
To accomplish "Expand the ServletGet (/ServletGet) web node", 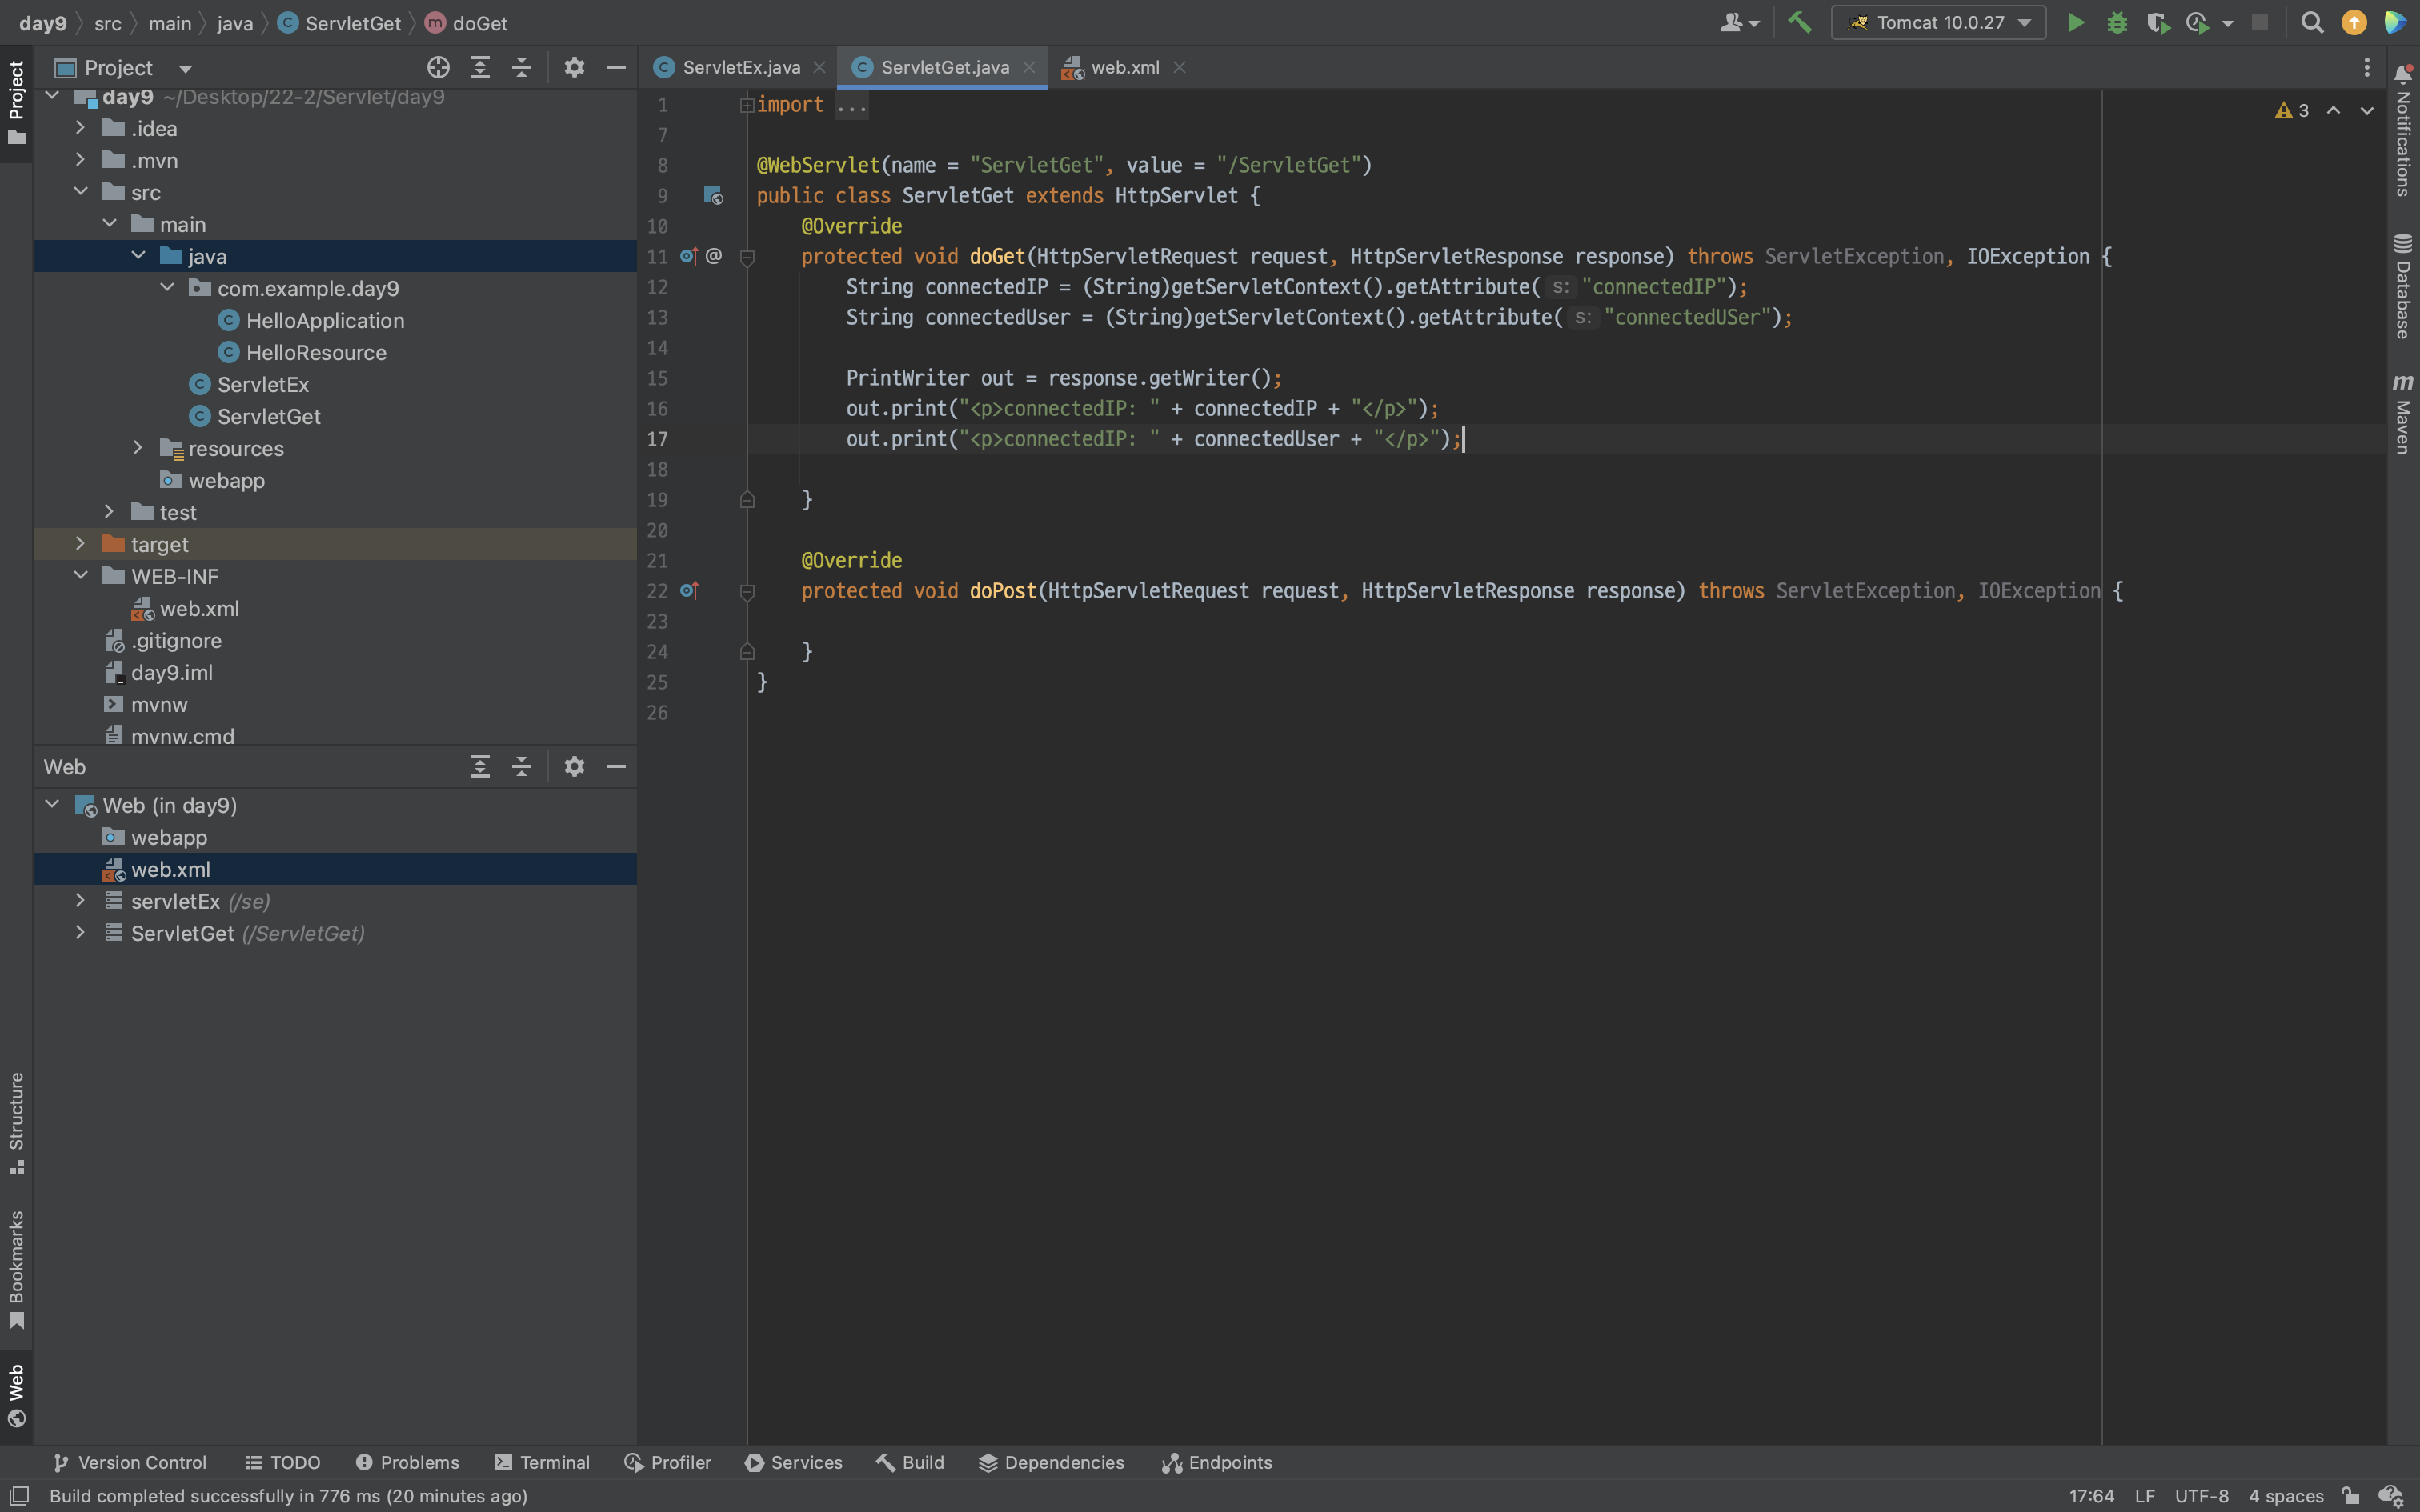I will pos(81,933).
